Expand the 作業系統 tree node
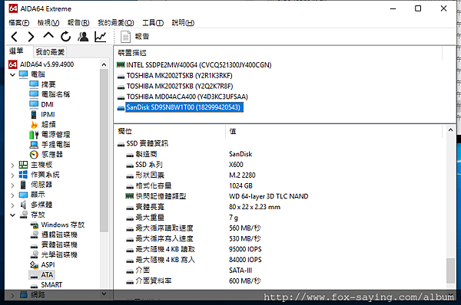Image resolution: width=461 pixels, height=305 pixels. 12,175
